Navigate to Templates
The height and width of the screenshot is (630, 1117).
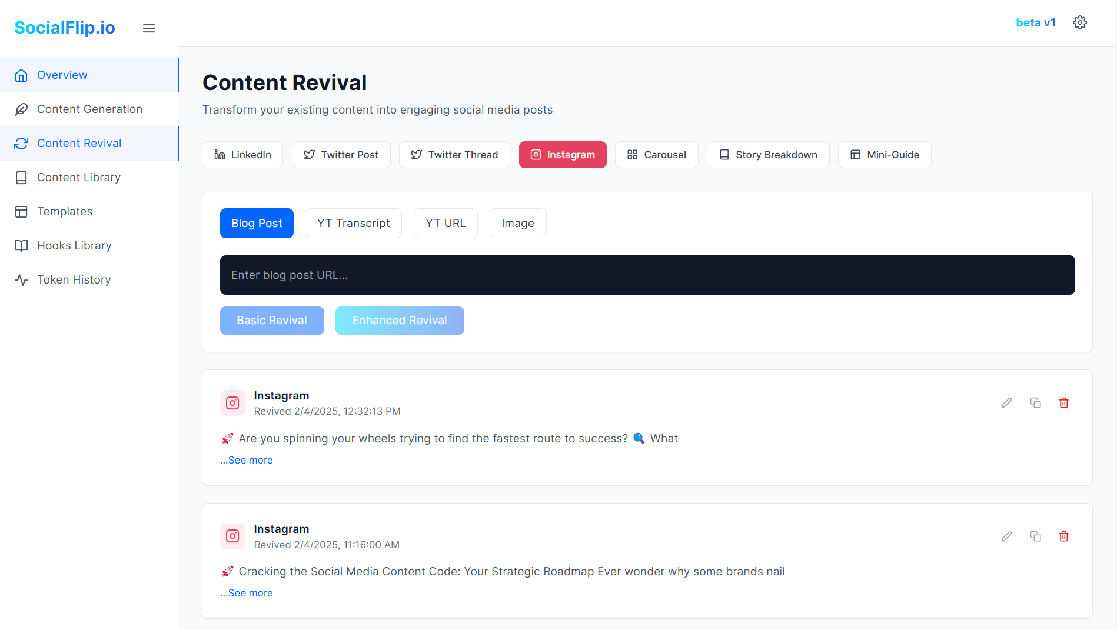click(x=89, y=212)
